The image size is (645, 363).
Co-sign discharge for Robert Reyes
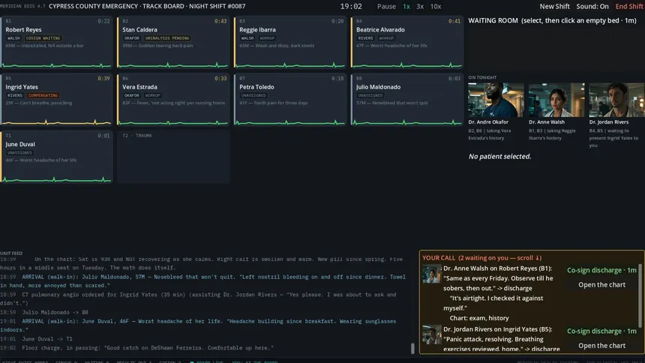pyautogui.click(x=601, y=271)
